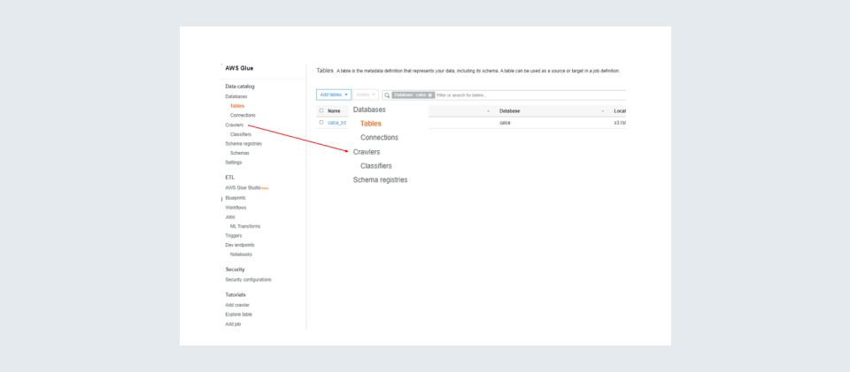Open the Action dropdown
Screen dimensions: 850x372
point(366,95)
